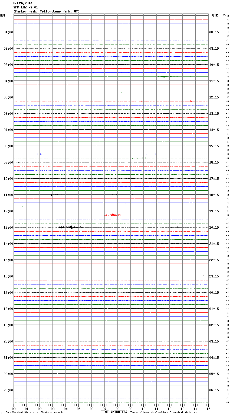Click the 05:15 UTC time label
This screenshot has height=416, width=230.
(214, 374)
